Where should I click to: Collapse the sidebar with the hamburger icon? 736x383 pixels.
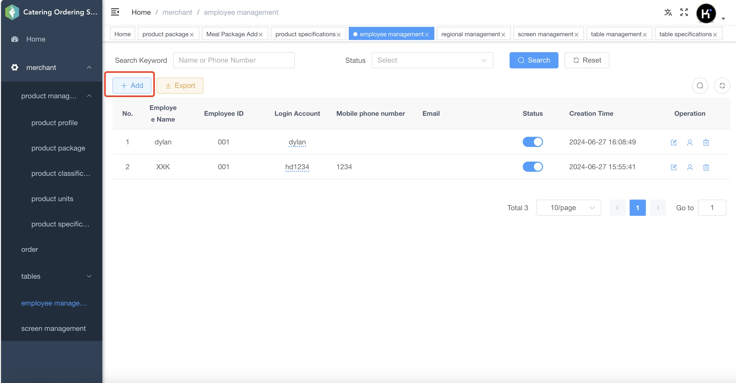click(x=115, y=12)
